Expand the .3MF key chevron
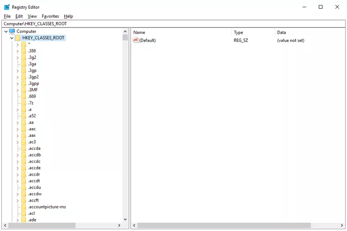 pyautogui.click(x=18, y=90)
